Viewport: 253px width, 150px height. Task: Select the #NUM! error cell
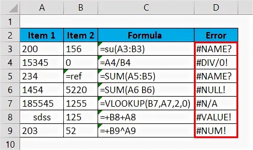[x=216, y=130]
